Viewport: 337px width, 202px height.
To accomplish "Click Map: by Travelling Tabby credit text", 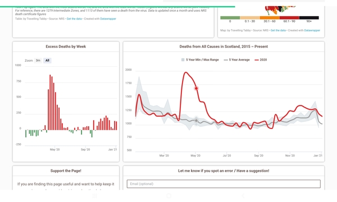I will pyautogui.click(x=235, y=30).
